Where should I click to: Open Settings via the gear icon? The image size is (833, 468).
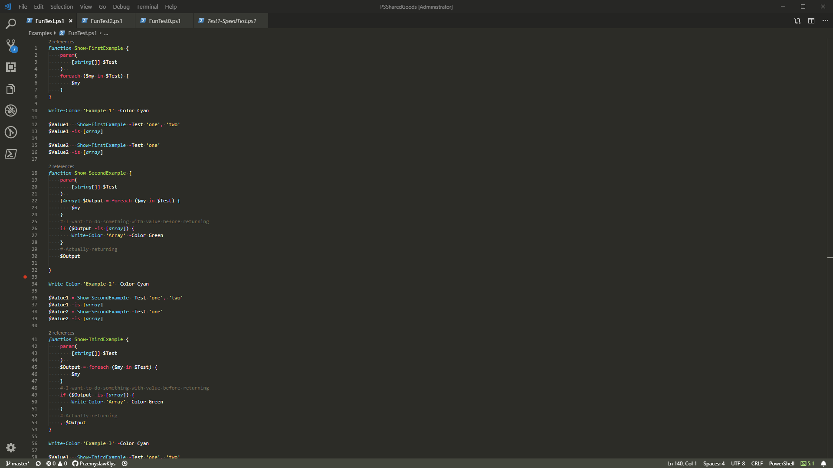coord(10,448)
